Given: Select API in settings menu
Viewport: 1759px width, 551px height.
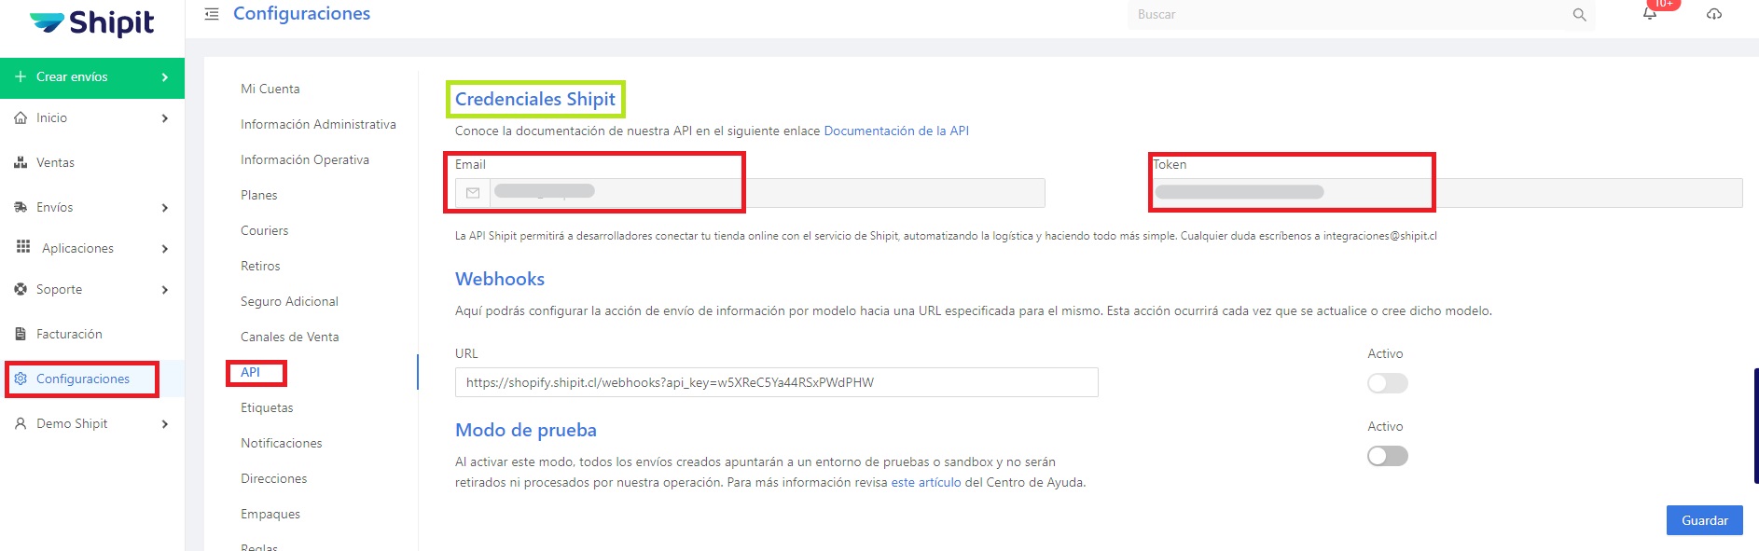Looking at the screenshot, I should pos(251,372).
